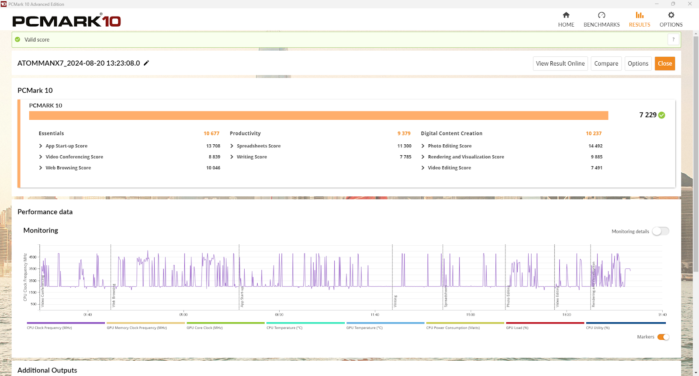Viewport: 699px width, 376px height.
Task: Select CPU Clock Frequency legend swatch
Action: click(66, 323)
